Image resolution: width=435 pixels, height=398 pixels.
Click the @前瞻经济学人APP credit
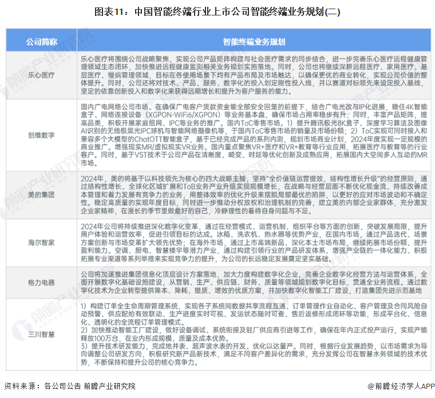[x=401, y=386]
